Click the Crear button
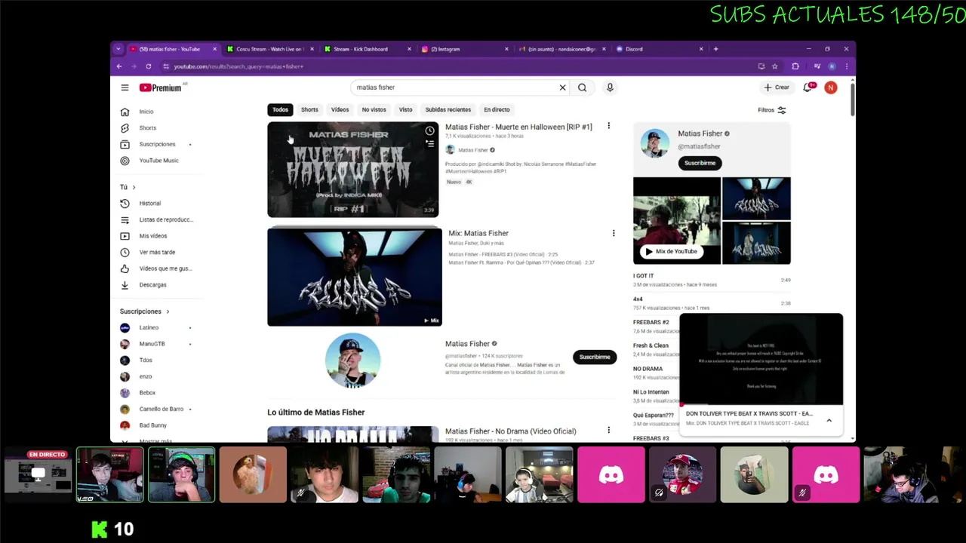 point(777,87)
